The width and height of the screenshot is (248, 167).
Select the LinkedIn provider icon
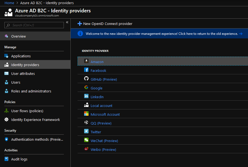point(86,97)
